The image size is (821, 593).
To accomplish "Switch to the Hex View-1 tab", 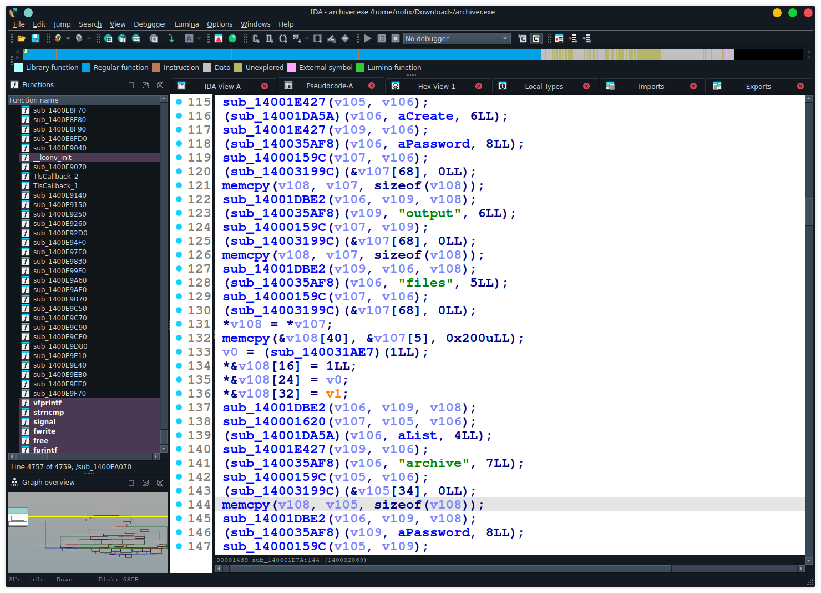I will point(436,86).
